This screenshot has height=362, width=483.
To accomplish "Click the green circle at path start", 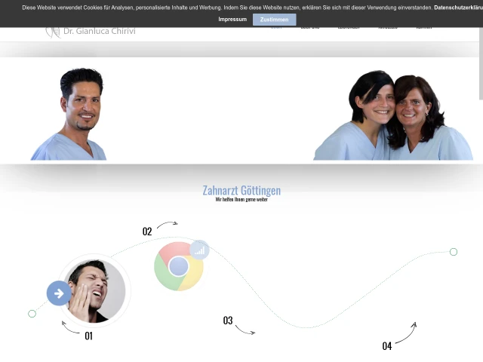I will tap(32, 314).
